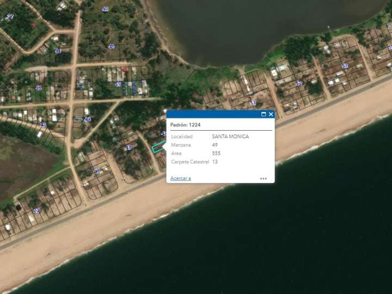
Task: Click the popup's blue title bar
Action: pos(212,114)
